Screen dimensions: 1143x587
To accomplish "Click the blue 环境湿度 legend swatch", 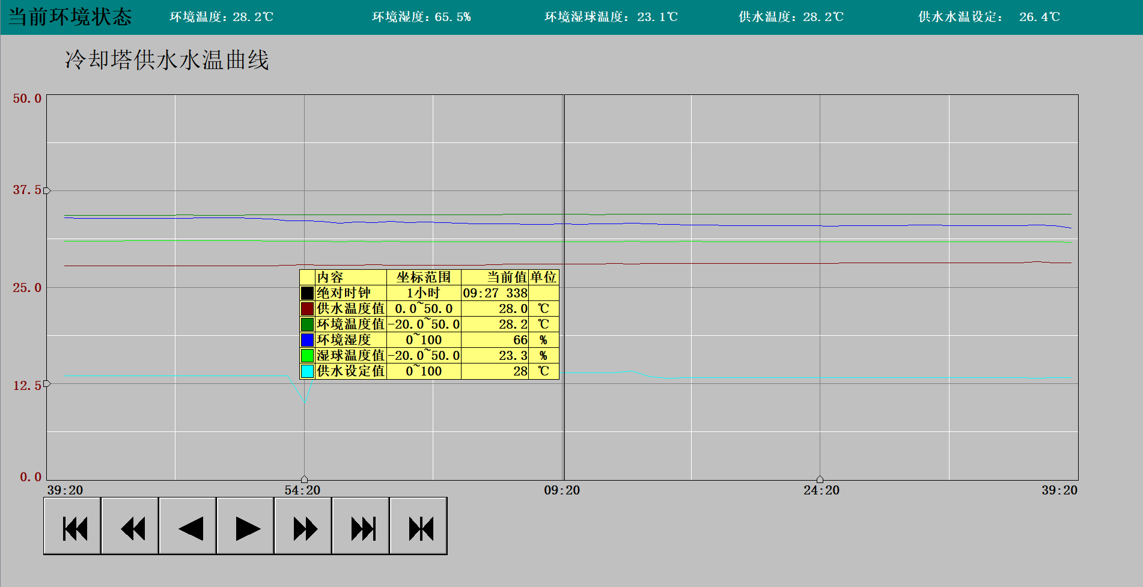I will coord(307,340).
